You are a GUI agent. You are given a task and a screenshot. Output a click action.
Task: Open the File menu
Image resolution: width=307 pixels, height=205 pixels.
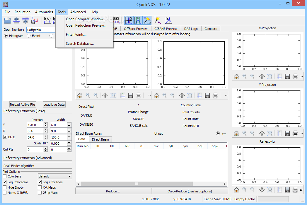tap(7, 12)
